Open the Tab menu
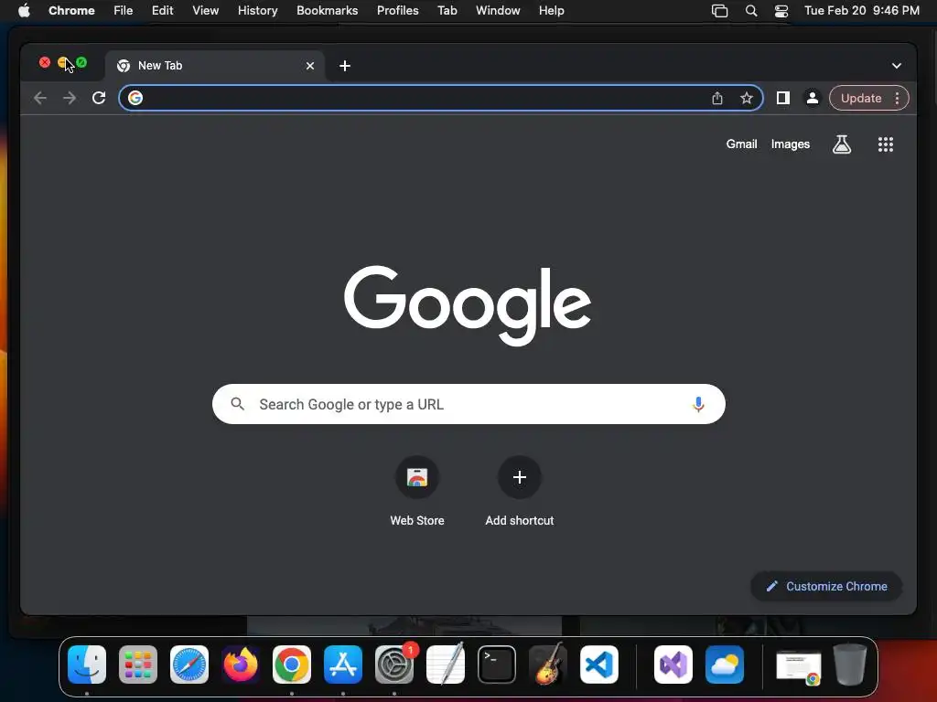Image resolution: width=937 pixels, height=702 pixels. tap(447, 11)
